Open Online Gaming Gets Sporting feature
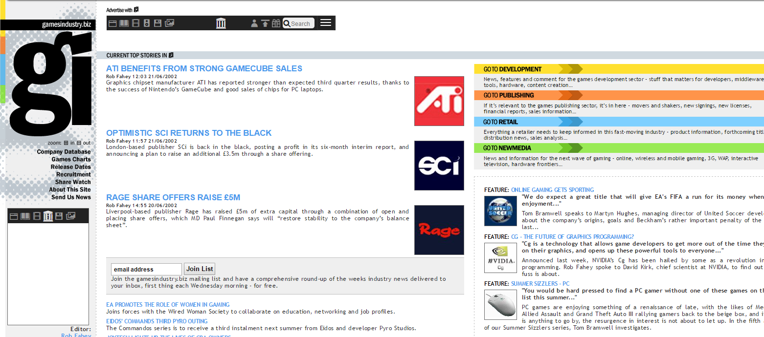764x337 pixels. (552, 190)
